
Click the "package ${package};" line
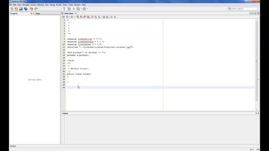click(x=79, y=55)
